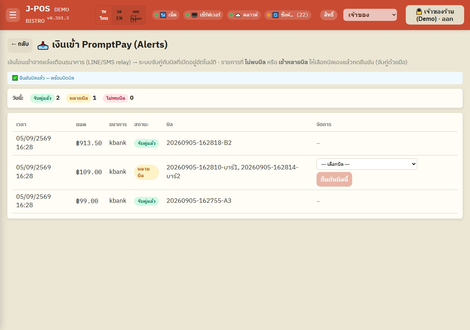Click the เซิร์ฟเวอร์ server status indicator

(203, 15)
